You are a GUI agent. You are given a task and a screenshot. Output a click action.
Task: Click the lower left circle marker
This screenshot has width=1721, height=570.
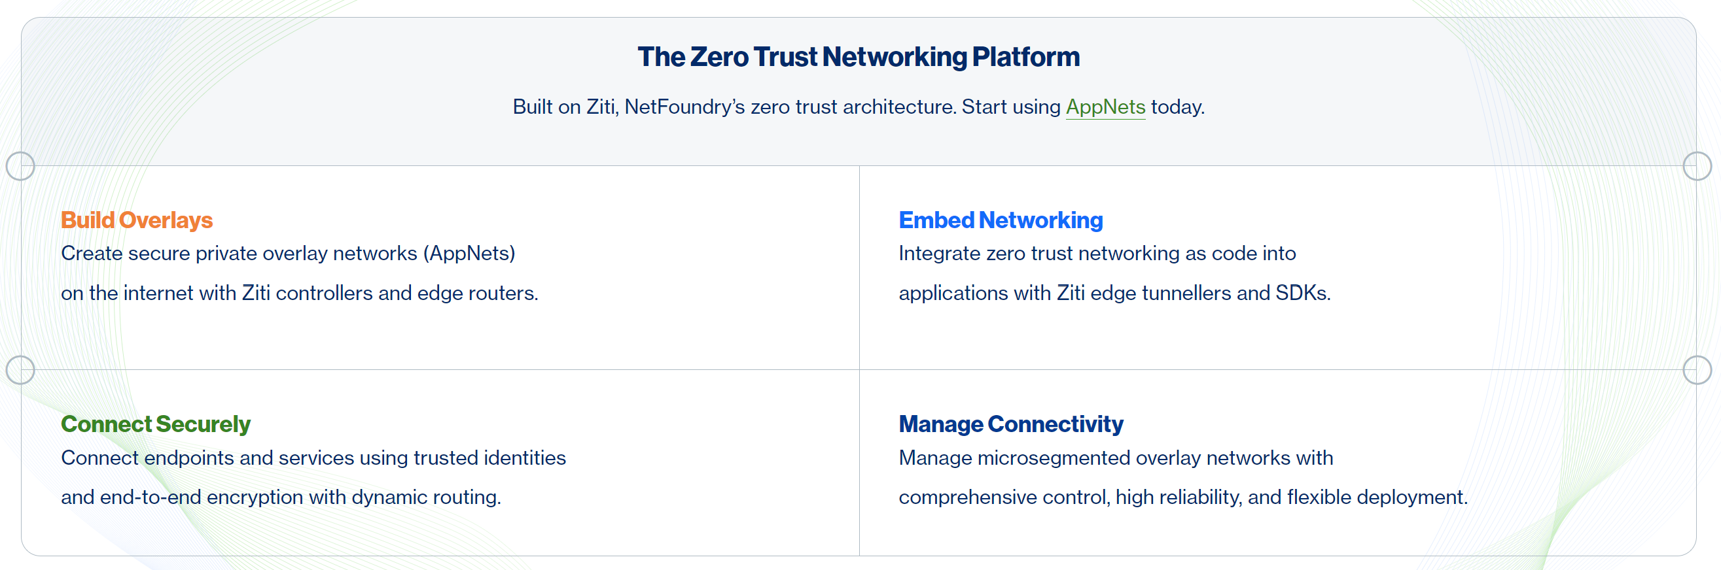21,370
